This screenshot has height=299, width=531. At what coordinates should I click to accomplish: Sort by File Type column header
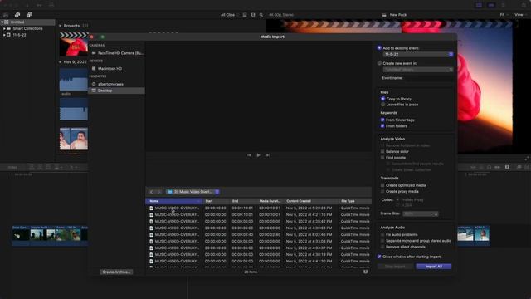coord(355,201)
